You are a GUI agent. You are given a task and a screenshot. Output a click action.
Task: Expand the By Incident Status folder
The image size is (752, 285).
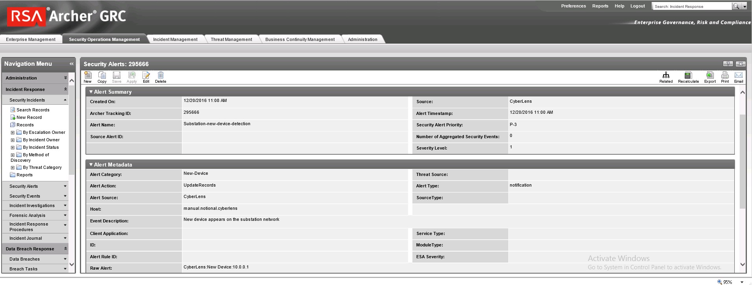[x=13, y=148]
